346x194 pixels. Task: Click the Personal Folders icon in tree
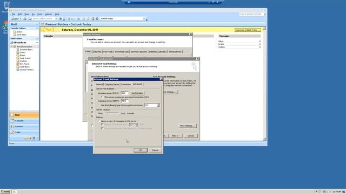tap(15, 47)
